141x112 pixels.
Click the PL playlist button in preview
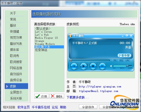[x=115, y=60]
